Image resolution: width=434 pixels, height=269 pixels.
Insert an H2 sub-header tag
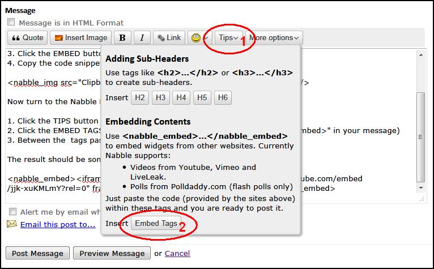[x=140, y=97]
